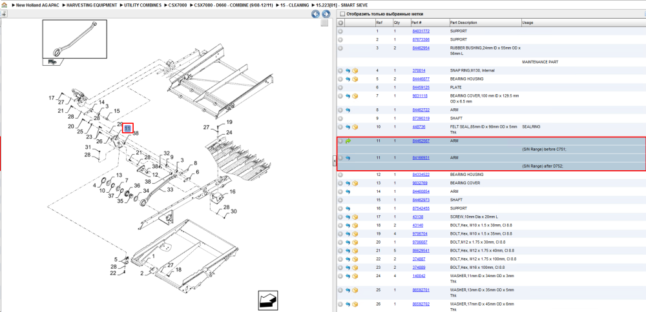This screenshot has height=312, width=646.
Task: Open UTILITY COMBINES breadcrumb
Action: [x=143, y=5]
